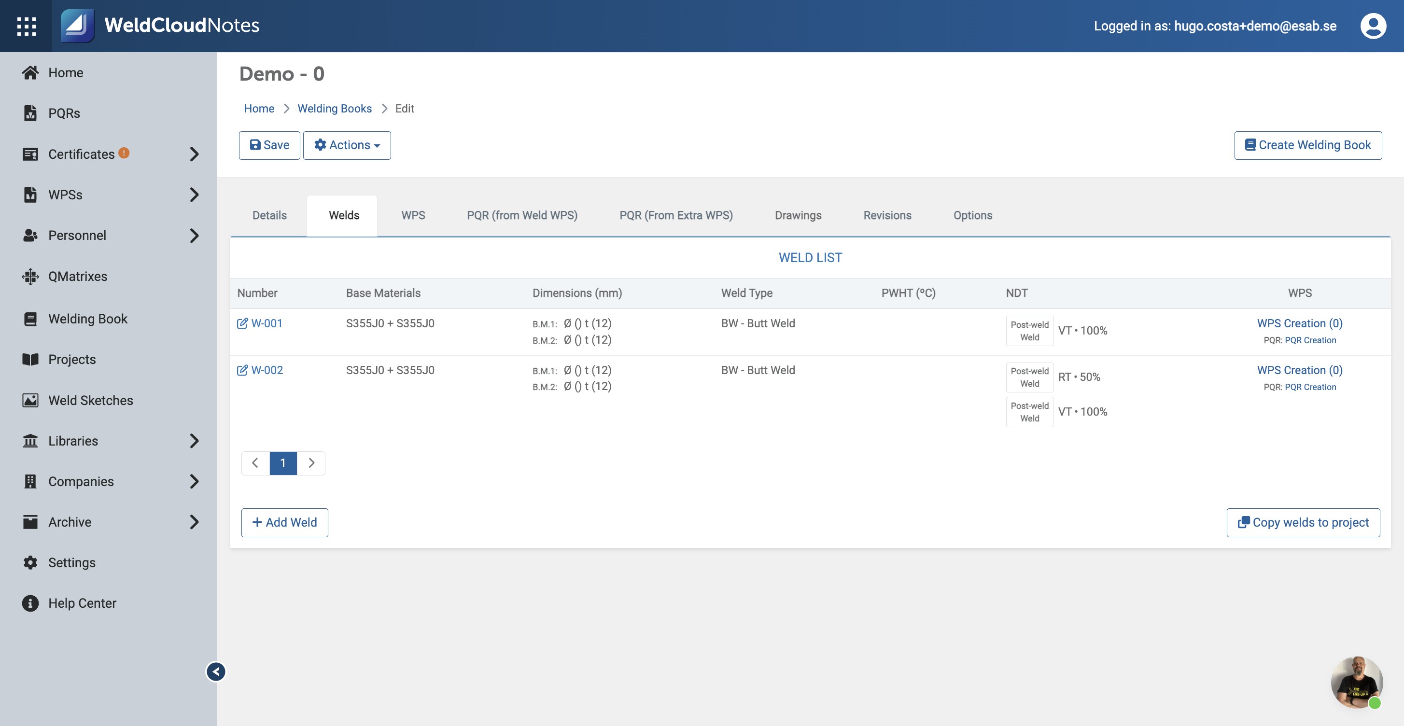Open the Options tab
This screenshot has height=726, width=1404.
[x=972, y=215]
